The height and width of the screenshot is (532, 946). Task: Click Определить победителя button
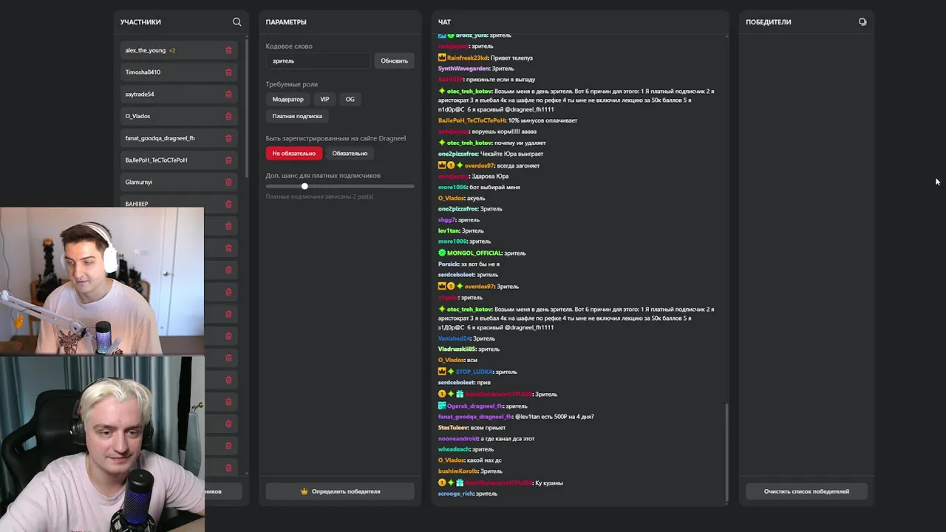340,491
